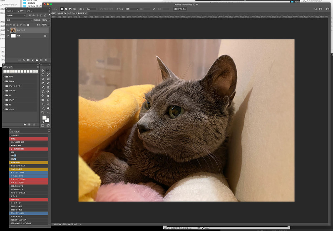Add a layer mask
Viewport: 333px width, 231px height.
pyautogui.click(x=28, y=60)
